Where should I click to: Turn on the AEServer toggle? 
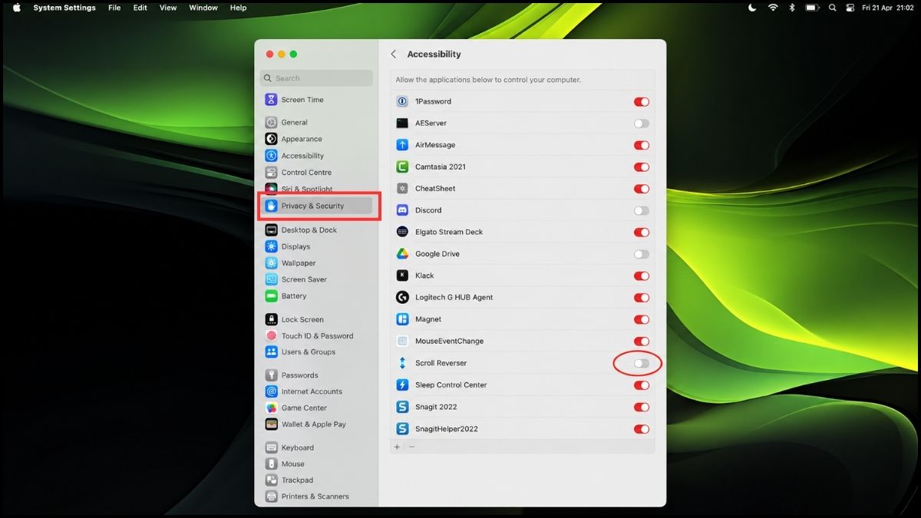click(x=642, y=124)
